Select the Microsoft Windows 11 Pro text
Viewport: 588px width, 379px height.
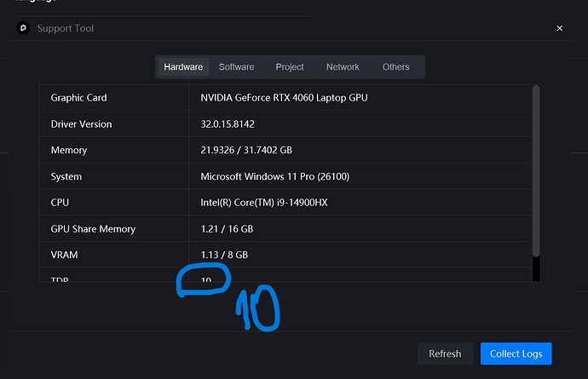274,176
